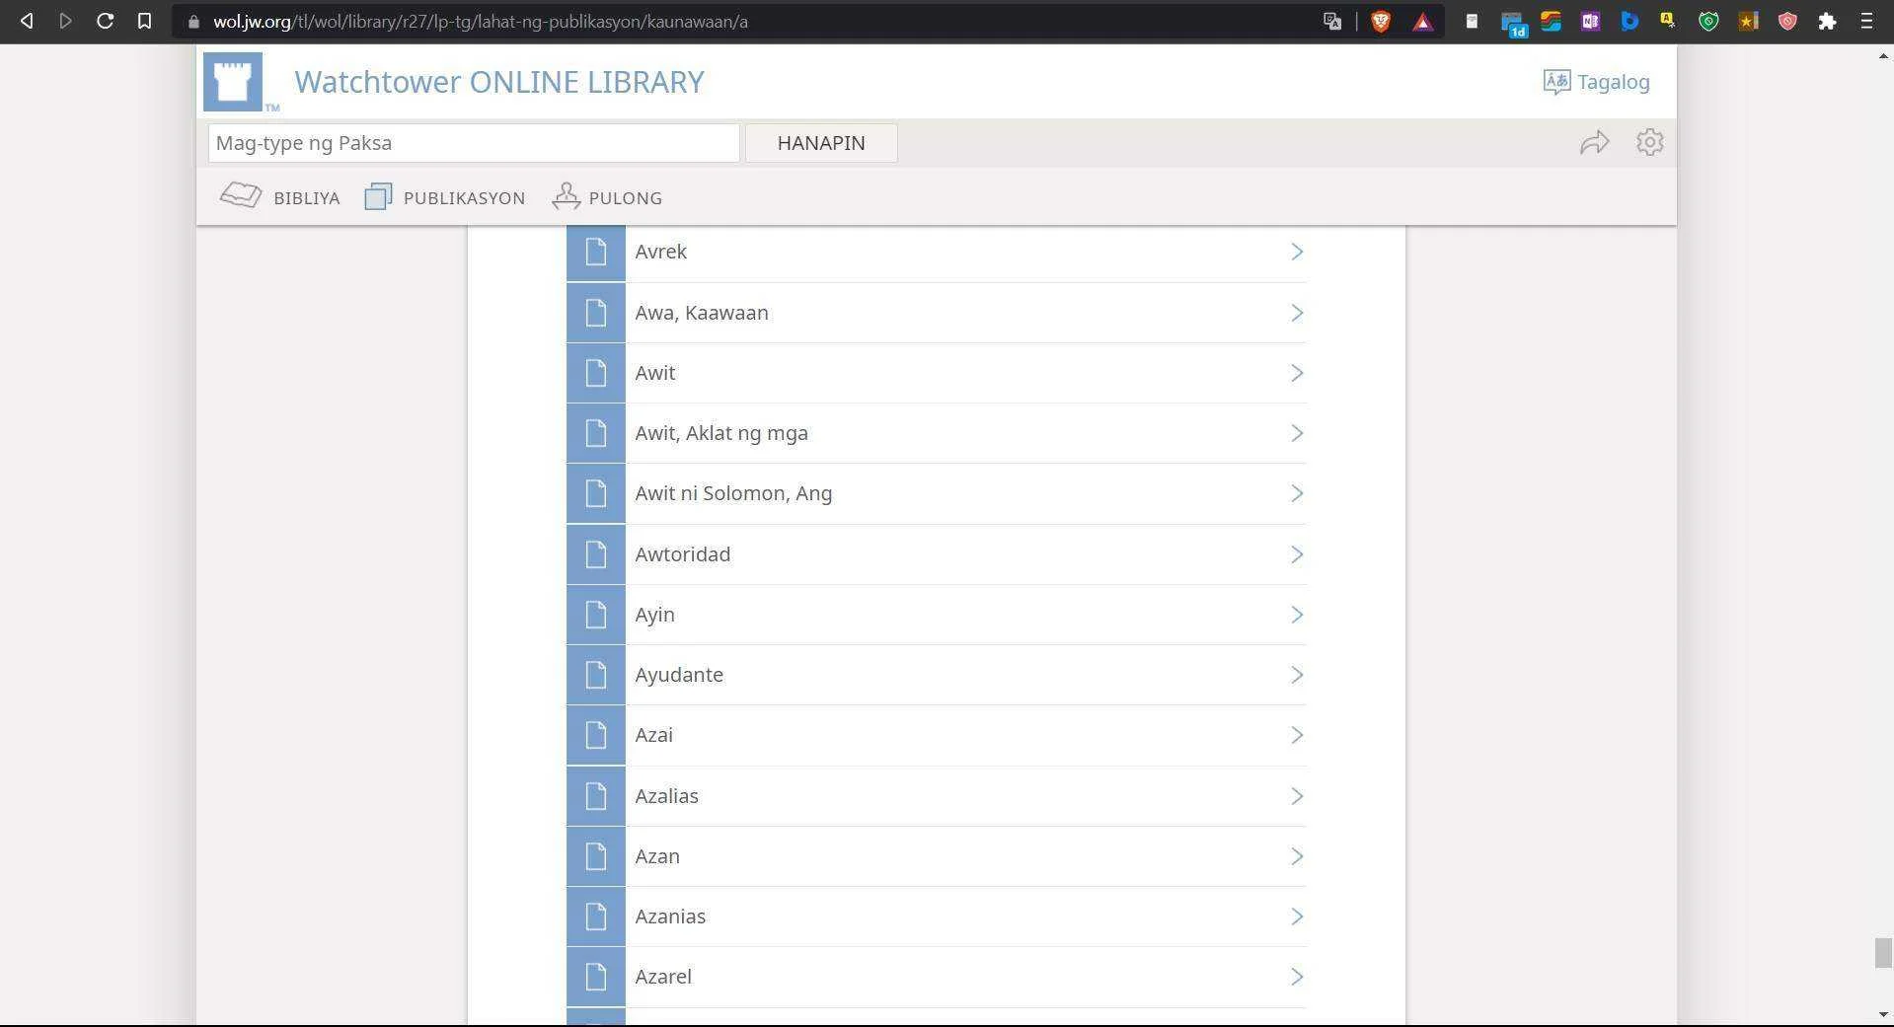Open the Awit ni Solomon, Ang entry
The width and height of the screenshot is (1894, 1027).
[x=937, y=493]
